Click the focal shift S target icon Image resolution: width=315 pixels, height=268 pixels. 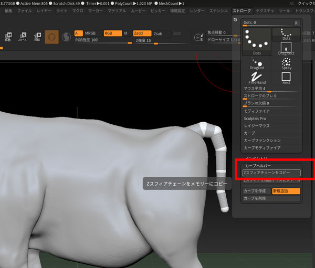click(198, 37)
